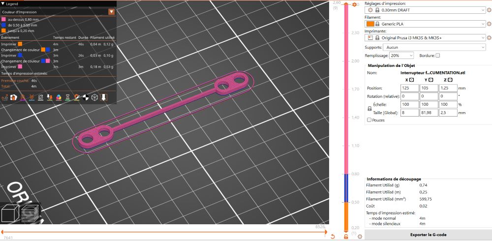Edit printer preset gear icon
Screen dimensions: 492x241
[x=489, y=38]
